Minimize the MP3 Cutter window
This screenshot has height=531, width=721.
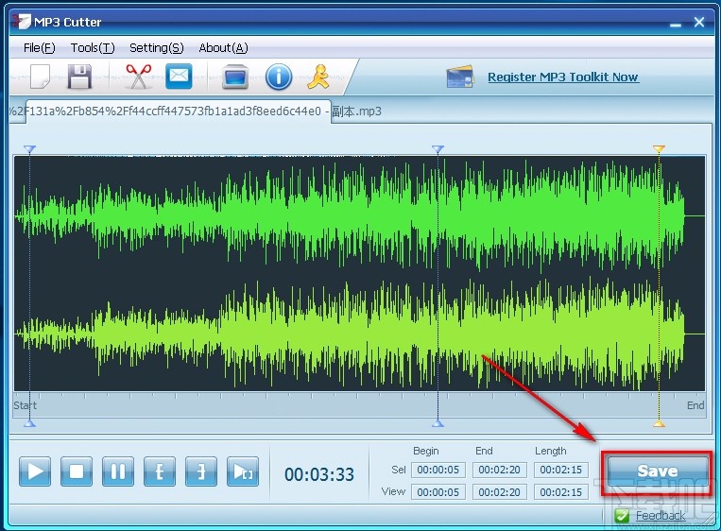(x=675, y=23)
